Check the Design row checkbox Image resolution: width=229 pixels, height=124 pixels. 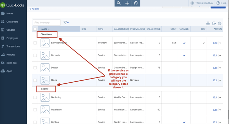click(x=35, y=68)
